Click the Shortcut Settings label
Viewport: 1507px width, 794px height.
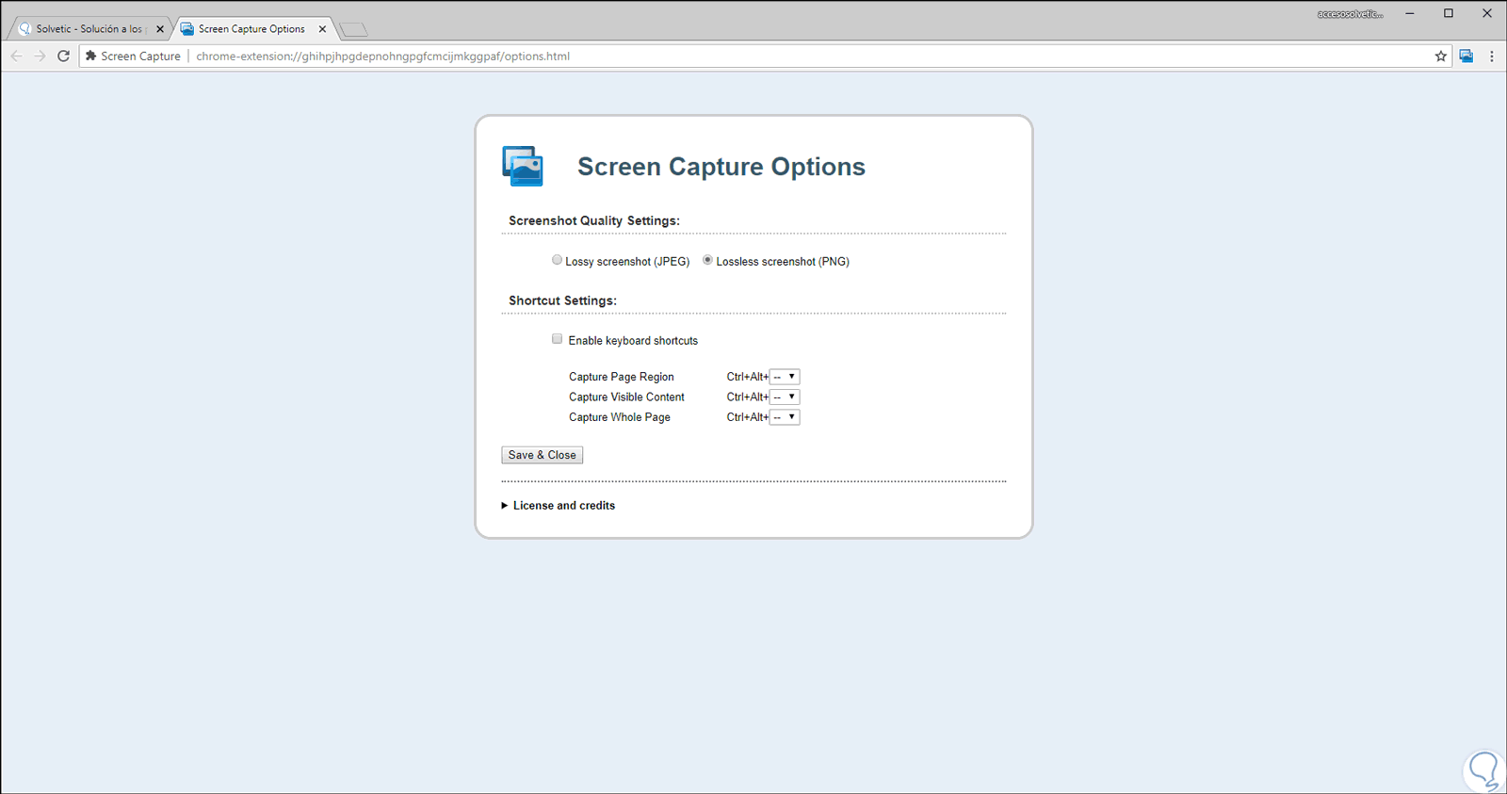562,300
